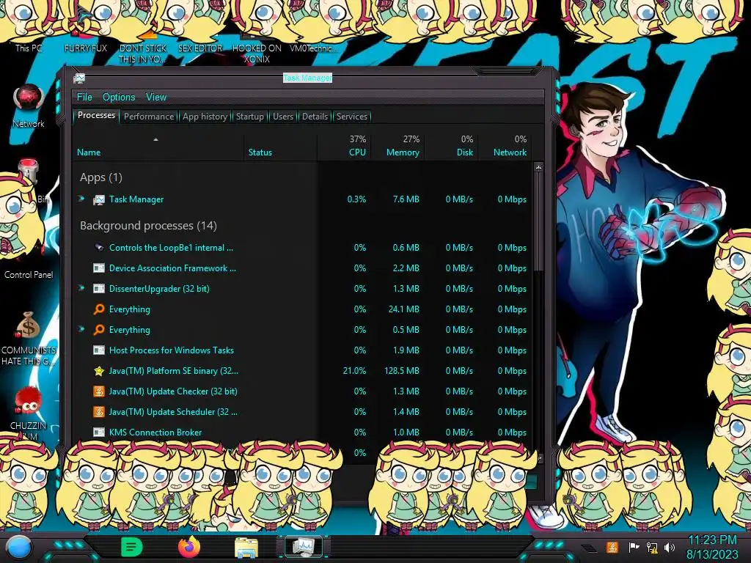
Task: Open File Explorer from the taskbar
Action: pyautogui.click(x=246, y=548)
